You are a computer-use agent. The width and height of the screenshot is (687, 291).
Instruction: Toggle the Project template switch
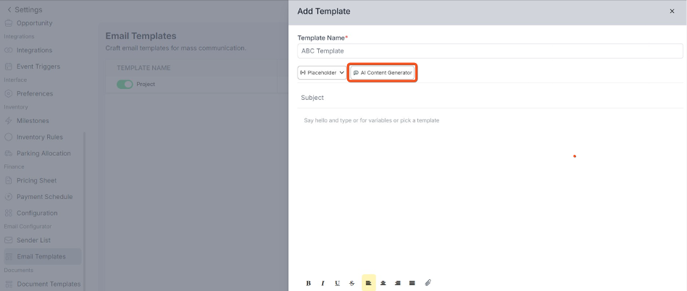tap(124, 85)
